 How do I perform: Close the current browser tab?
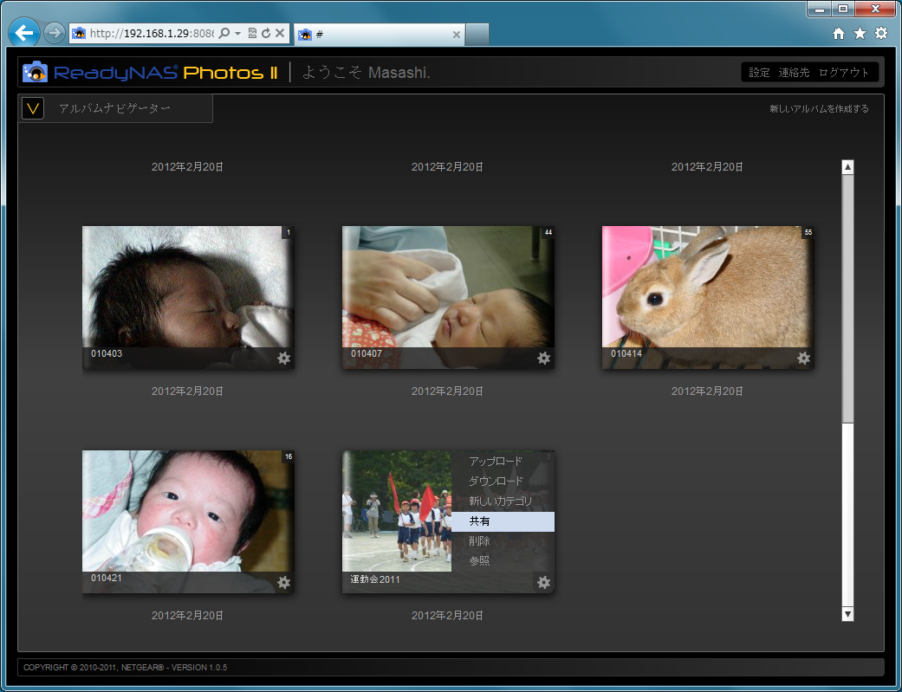(x=457, y=35)
